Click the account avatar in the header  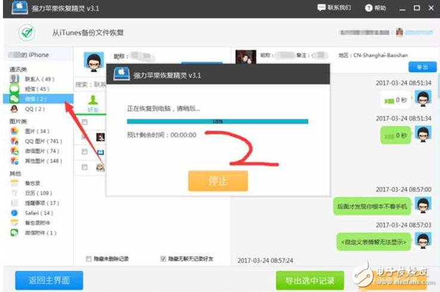[399, 32]
